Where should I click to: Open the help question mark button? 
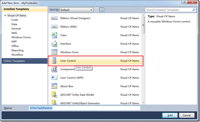point(184,2)
